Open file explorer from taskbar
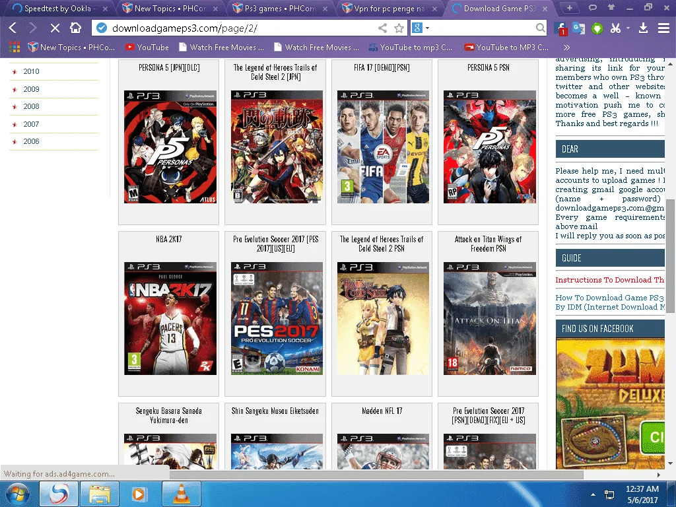The height and width of the screenshot is (507, 676). coord(100,494)
